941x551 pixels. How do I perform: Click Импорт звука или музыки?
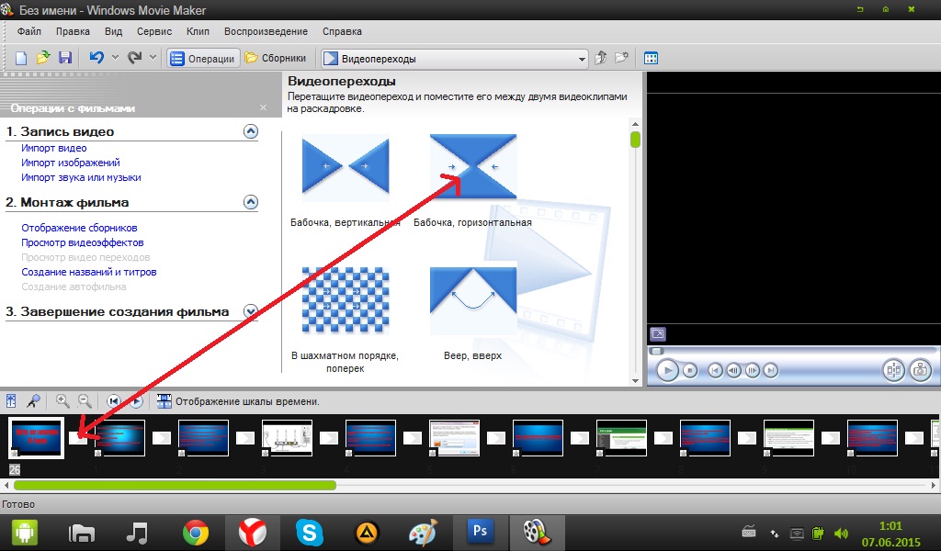[x=81, y=177]
